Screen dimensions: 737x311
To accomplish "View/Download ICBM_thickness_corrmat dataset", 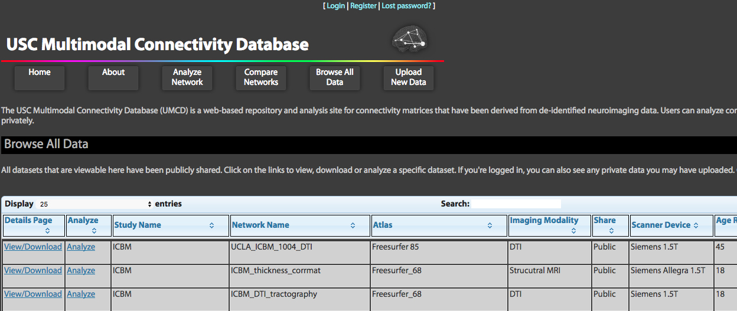I will (33, 270).
